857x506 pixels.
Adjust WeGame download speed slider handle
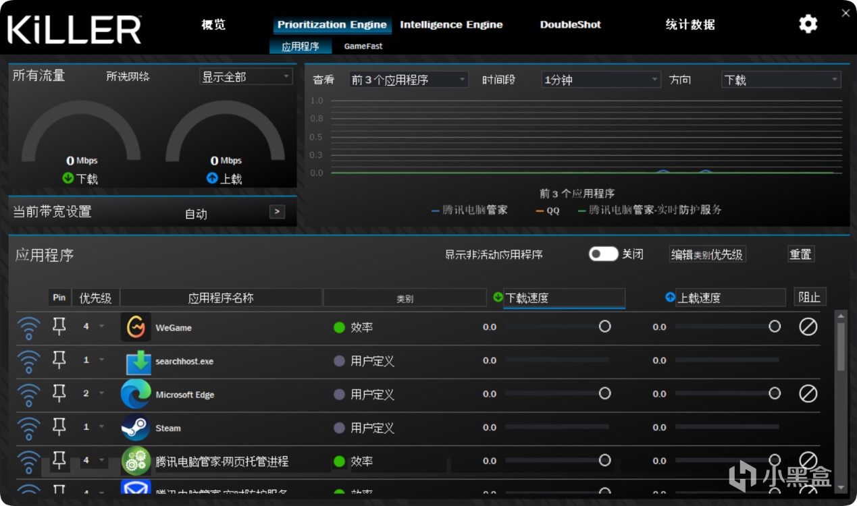tap(604, 327)
